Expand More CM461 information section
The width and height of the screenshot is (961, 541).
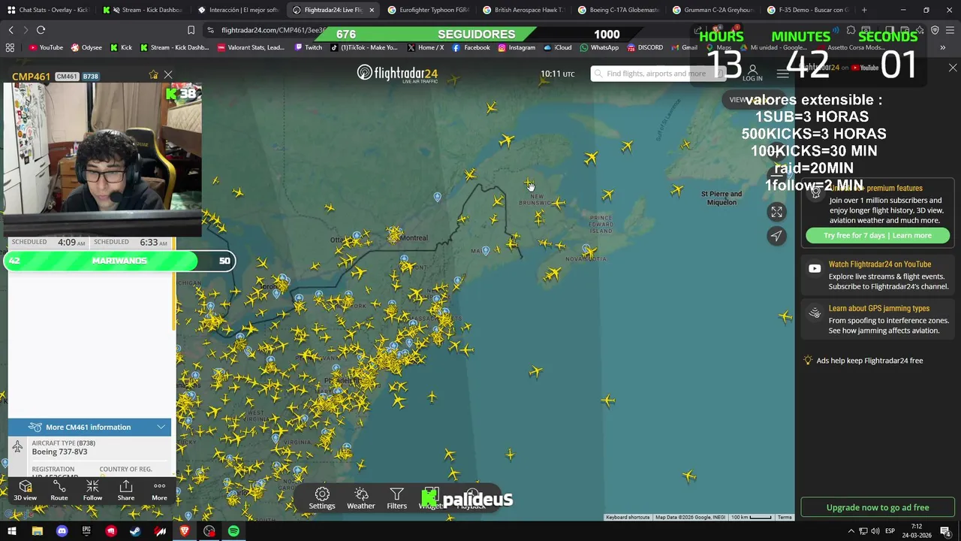pos(89,427)
